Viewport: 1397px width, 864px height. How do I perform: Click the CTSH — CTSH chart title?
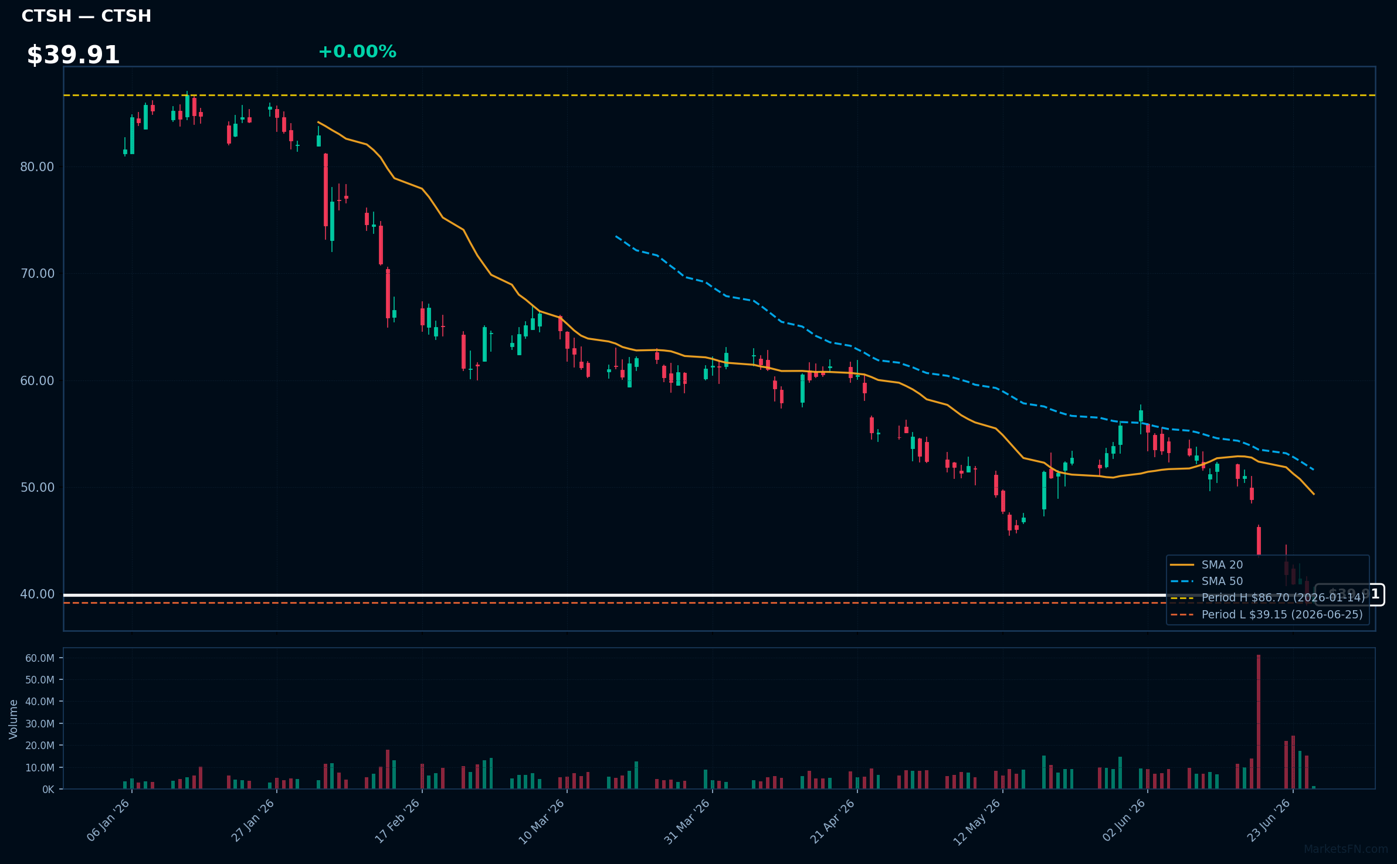coord(86,16)
